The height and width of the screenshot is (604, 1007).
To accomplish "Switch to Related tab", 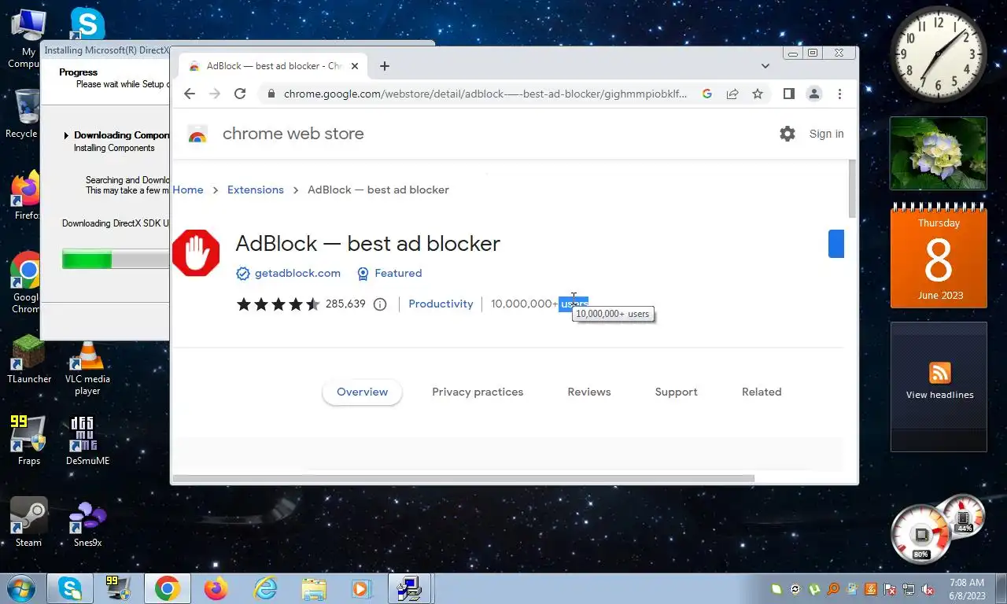I will (762, 392).
